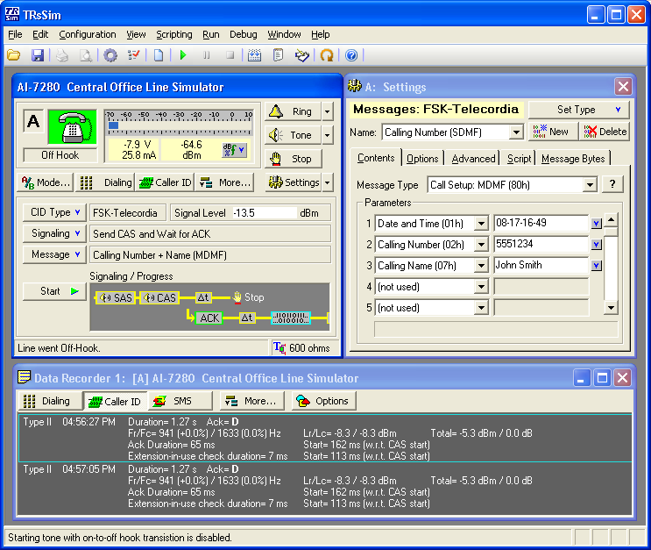Toggle the green Off Hook telephone icon
The width and height of the screenshot is (651, 550).
pos(73,127)
